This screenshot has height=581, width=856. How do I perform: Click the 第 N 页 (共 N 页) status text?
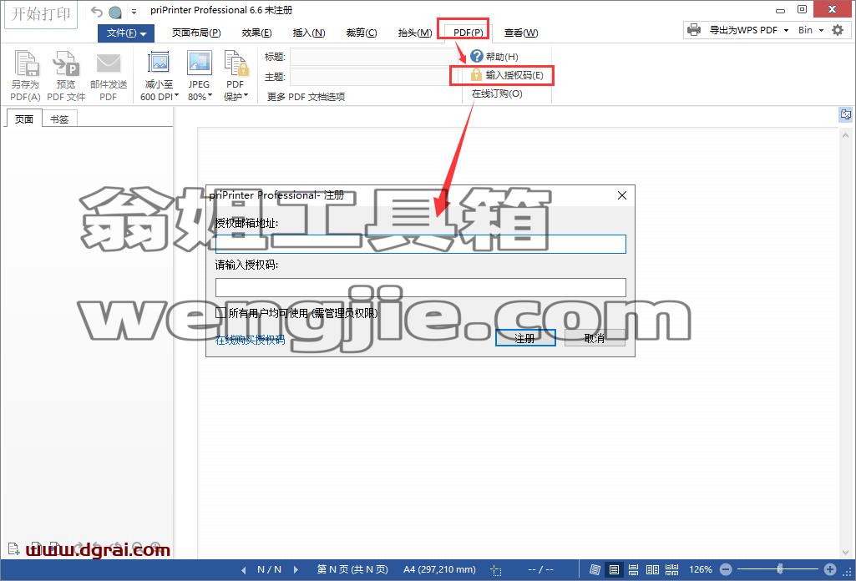click(x=352, y=569)
